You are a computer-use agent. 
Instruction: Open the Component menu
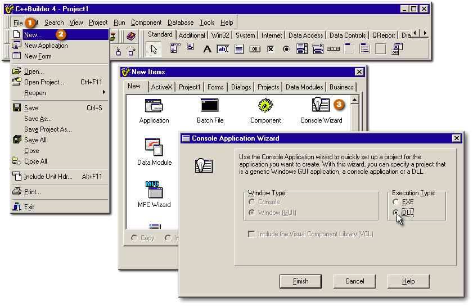point(146,22)
